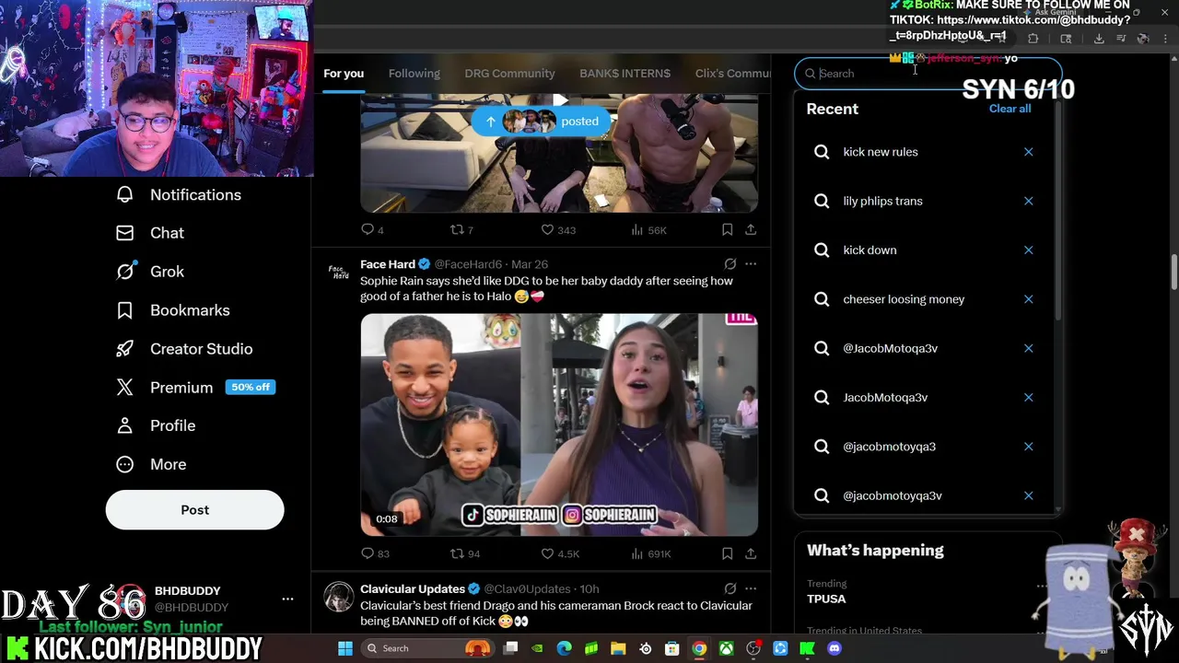
Task: Remove 'lily phlips trans' recent search
Action: click(1028, 201)
